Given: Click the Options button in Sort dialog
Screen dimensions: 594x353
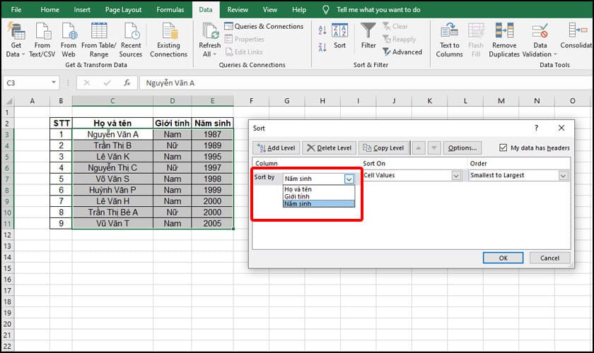Looking at the screenshot, I should (x=462, y=148).
